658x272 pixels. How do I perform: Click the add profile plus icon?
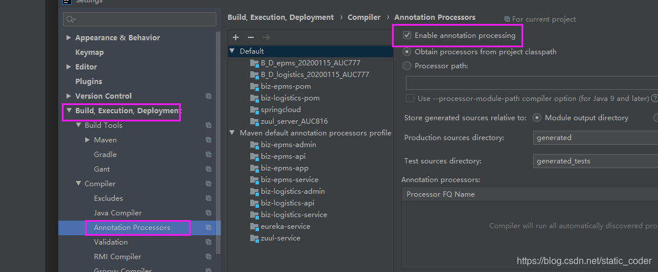[x=236, y=37]
